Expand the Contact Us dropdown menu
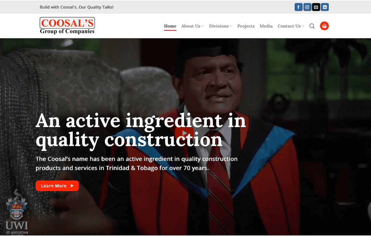 pos(291,26)
